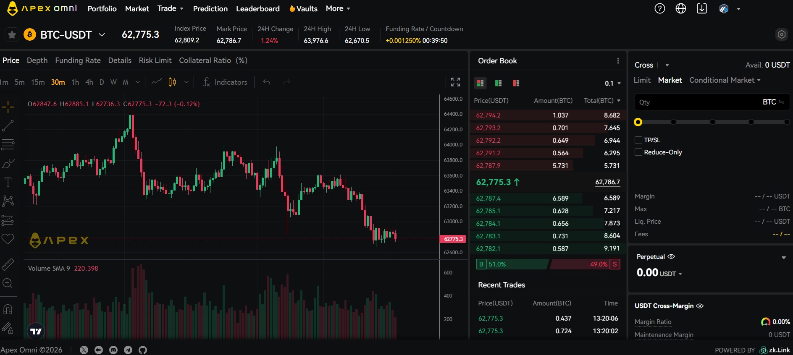Open chart Indicators button
Image resolution: width=793 pixels, height=355 pixels.
click(x=225, y=82)
